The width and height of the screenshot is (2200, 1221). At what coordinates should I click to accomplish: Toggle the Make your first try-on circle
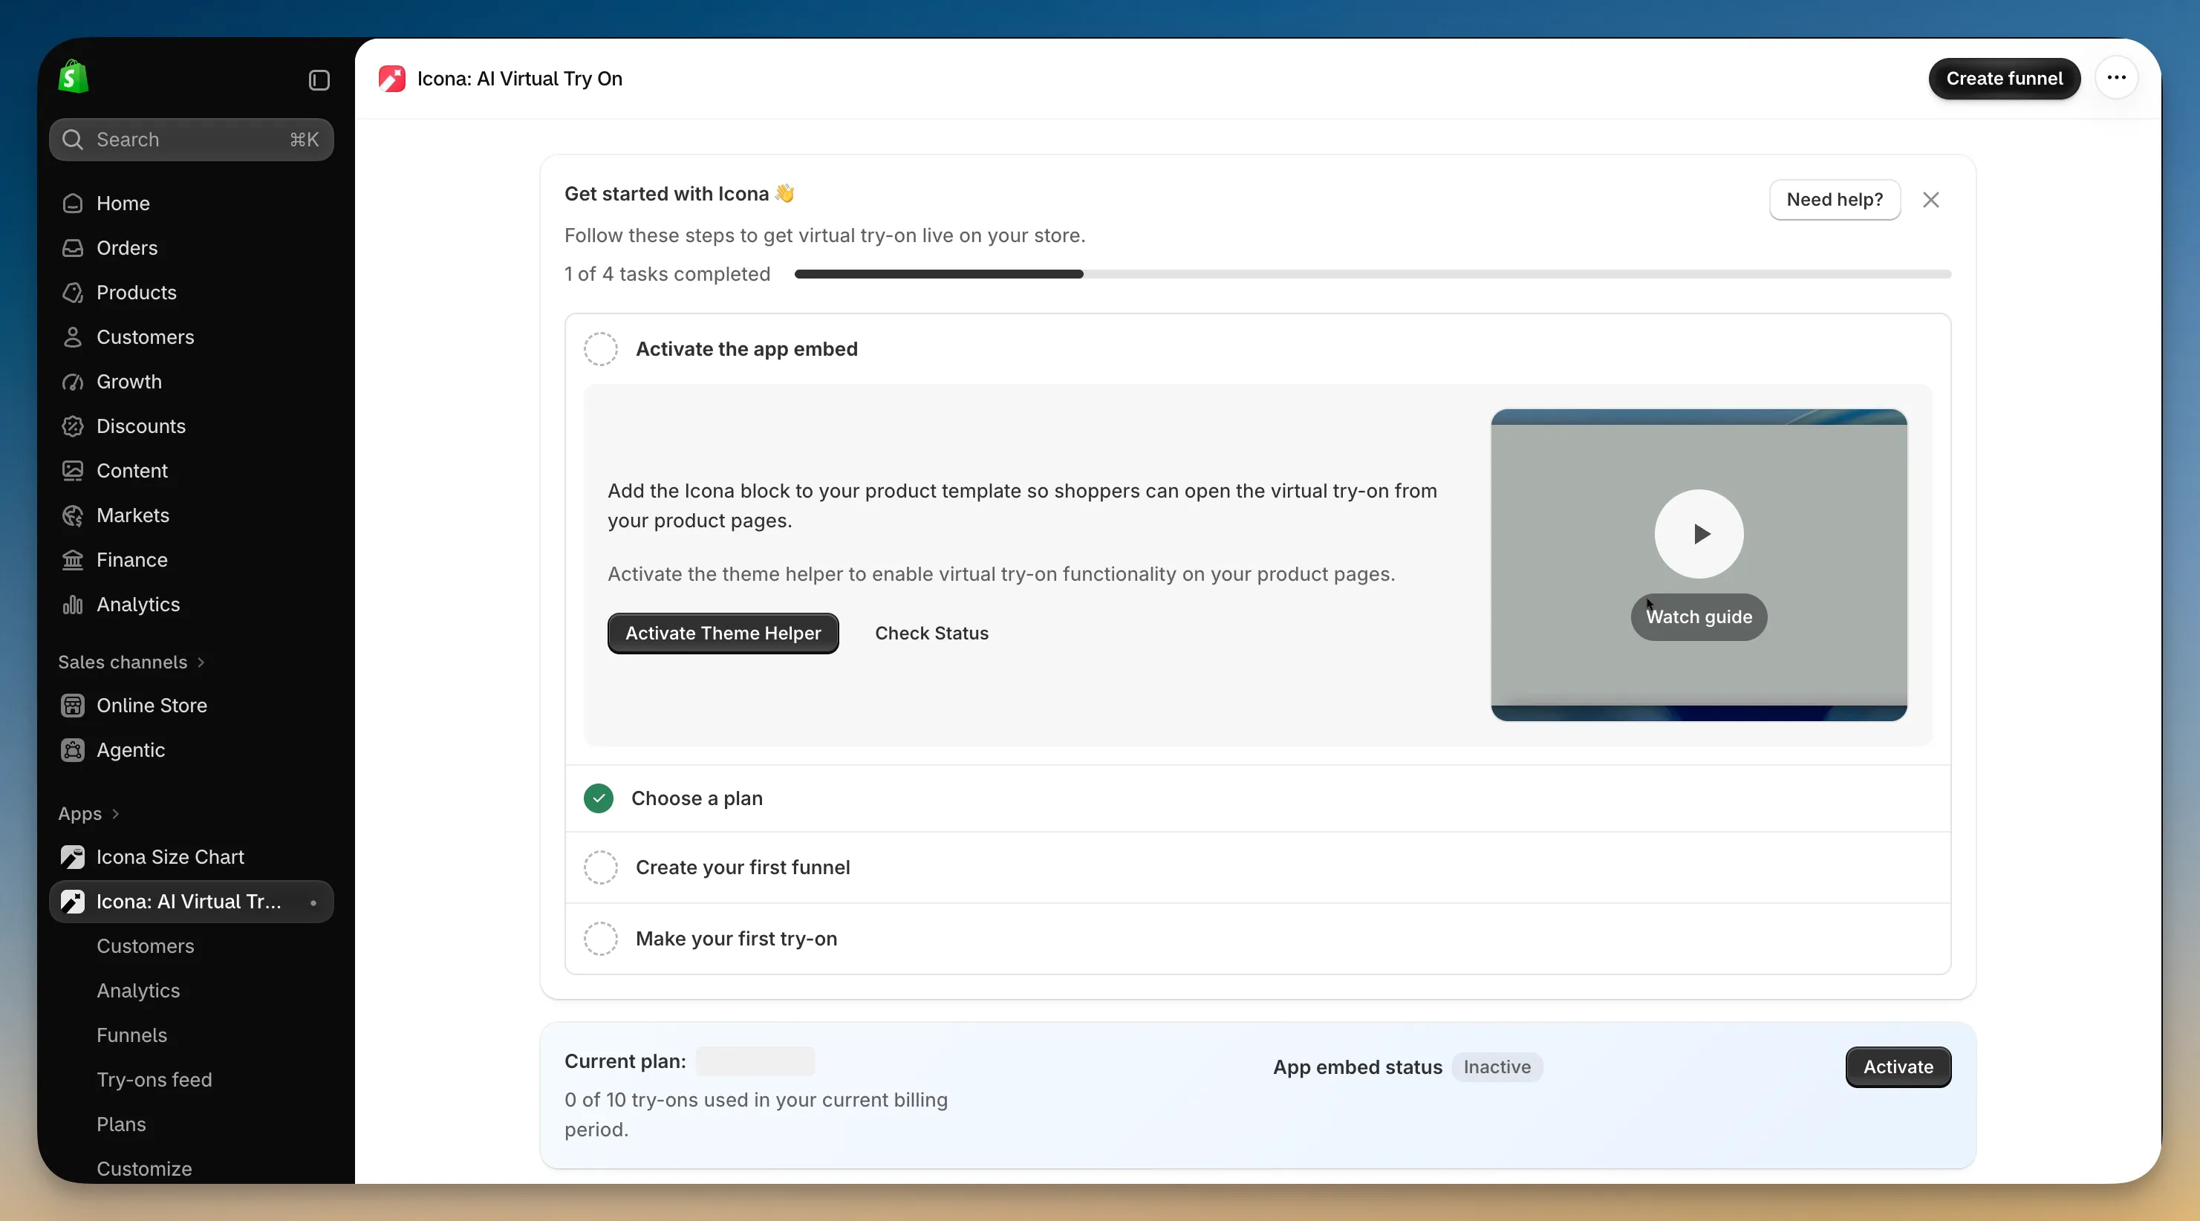[x=600, y=938]
